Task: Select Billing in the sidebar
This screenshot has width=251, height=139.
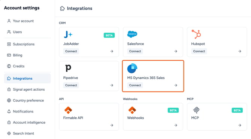Action: click(x=27, y=55)
